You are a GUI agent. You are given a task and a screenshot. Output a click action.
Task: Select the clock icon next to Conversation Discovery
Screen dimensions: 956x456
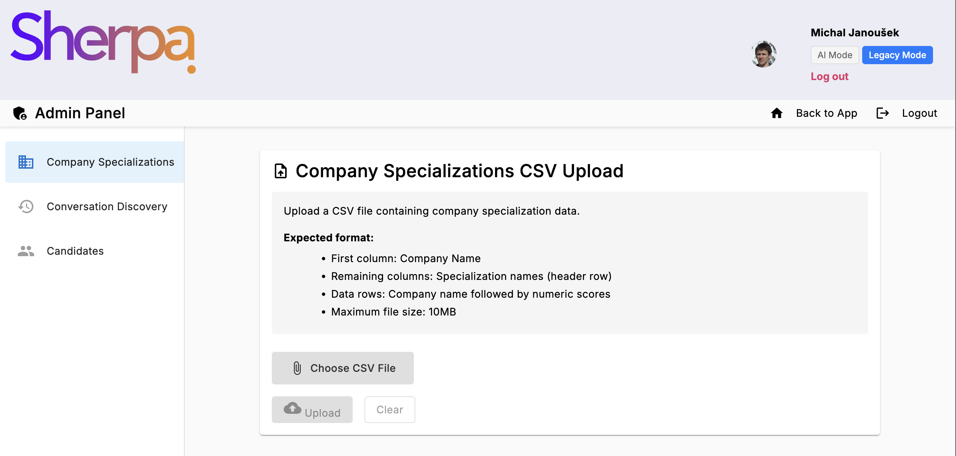click(26, 206)
